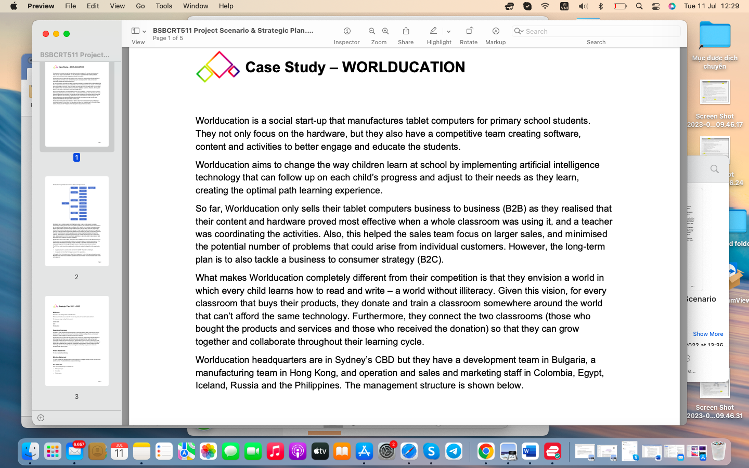
Task: Open FaceTime in the Dock
Action: [253, 451]
